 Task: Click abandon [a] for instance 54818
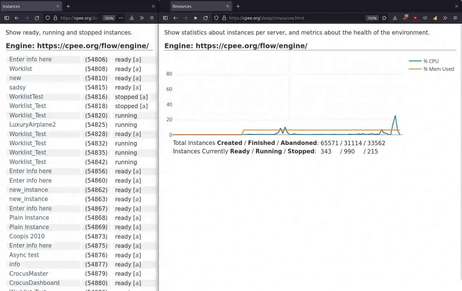click(x=144, y=106)
